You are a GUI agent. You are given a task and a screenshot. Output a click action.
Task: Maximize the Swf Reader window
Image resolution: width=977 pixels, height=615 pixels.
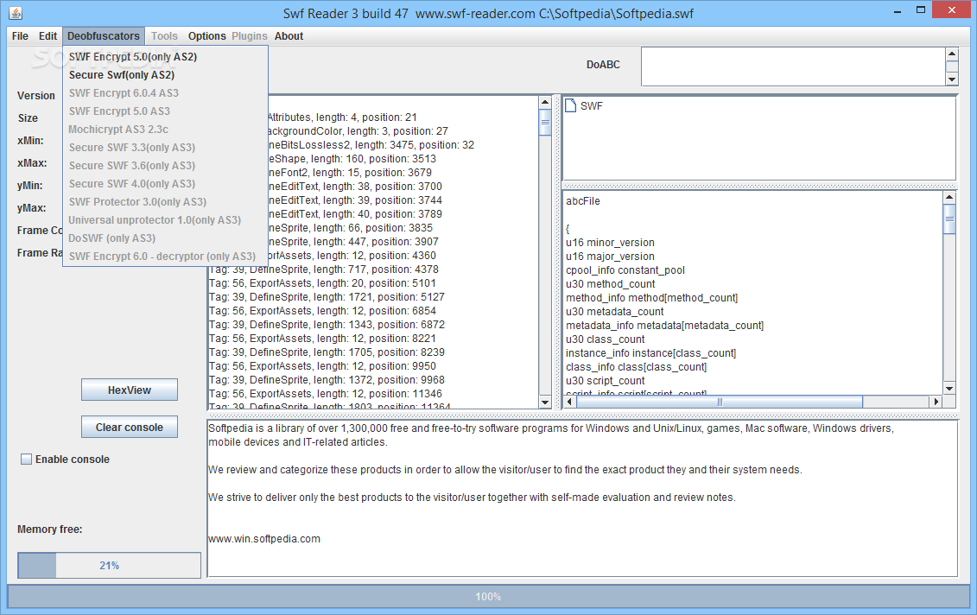pyautogui.click(x=921, y=10)
